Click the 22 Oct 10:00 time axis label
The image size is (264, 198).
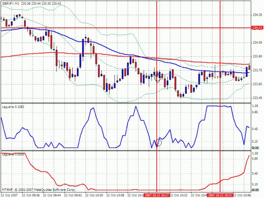pyautogui.click(x=94, y=195)
